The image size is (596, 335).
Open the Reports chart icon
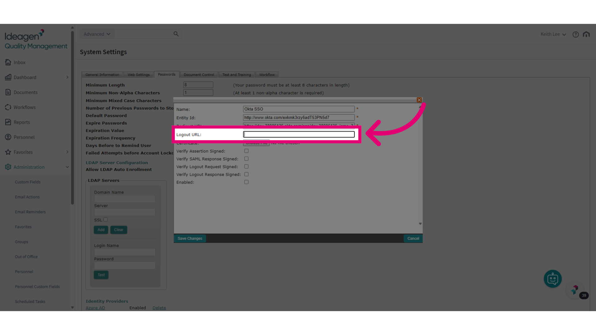click(8, 122)
